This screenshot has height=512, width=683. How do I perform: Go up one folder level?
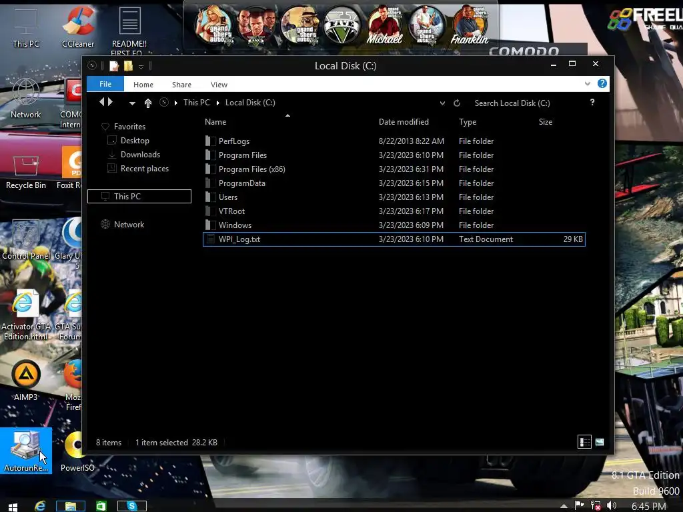tap(148, 103)
